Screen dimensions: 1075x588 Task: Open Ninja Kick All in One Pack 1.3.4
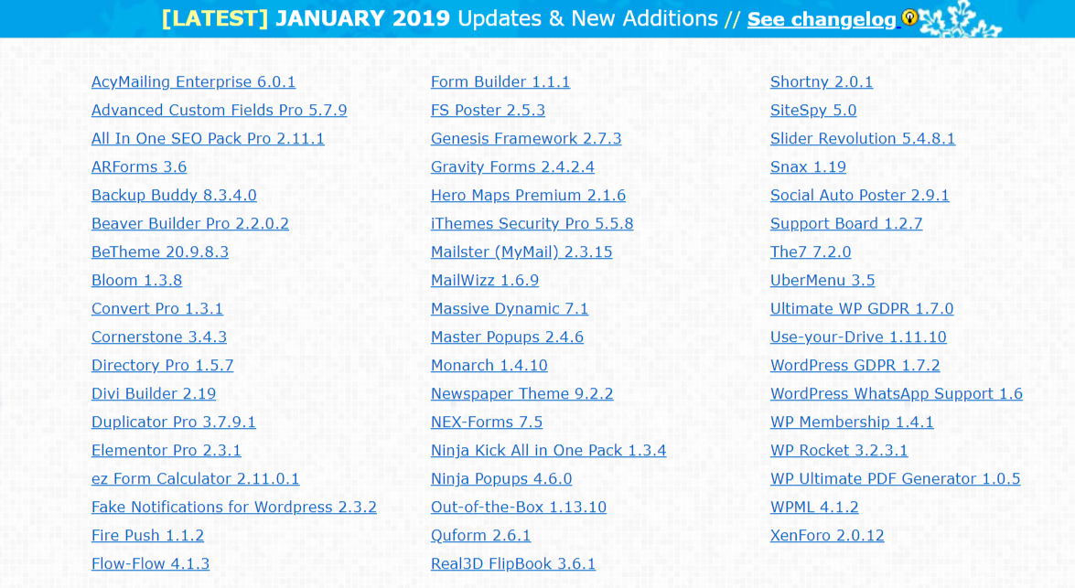[x=548, y=450]
